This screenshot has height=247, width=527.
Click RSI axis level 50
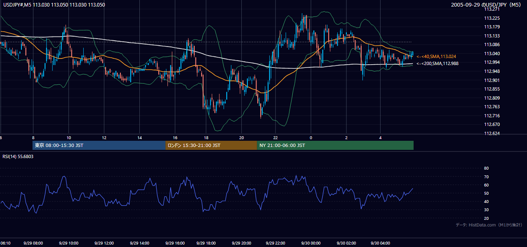pos(486,193)
